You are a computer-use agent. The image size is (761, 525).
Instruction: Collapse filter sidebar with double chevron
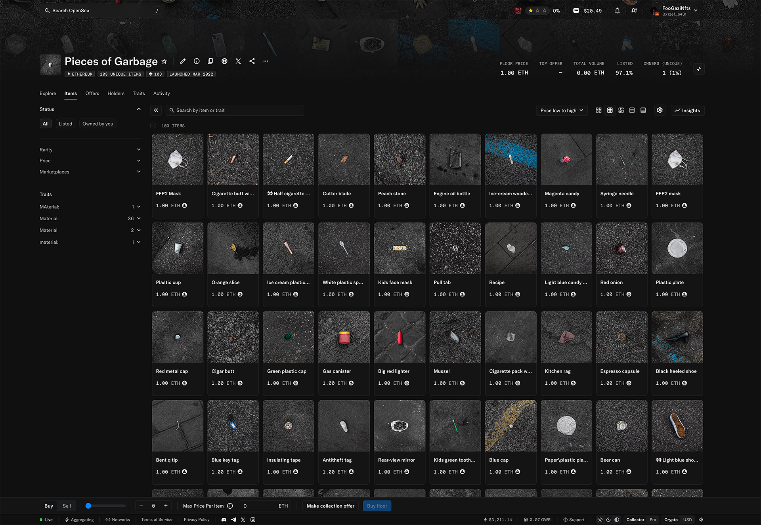[156, 110]
